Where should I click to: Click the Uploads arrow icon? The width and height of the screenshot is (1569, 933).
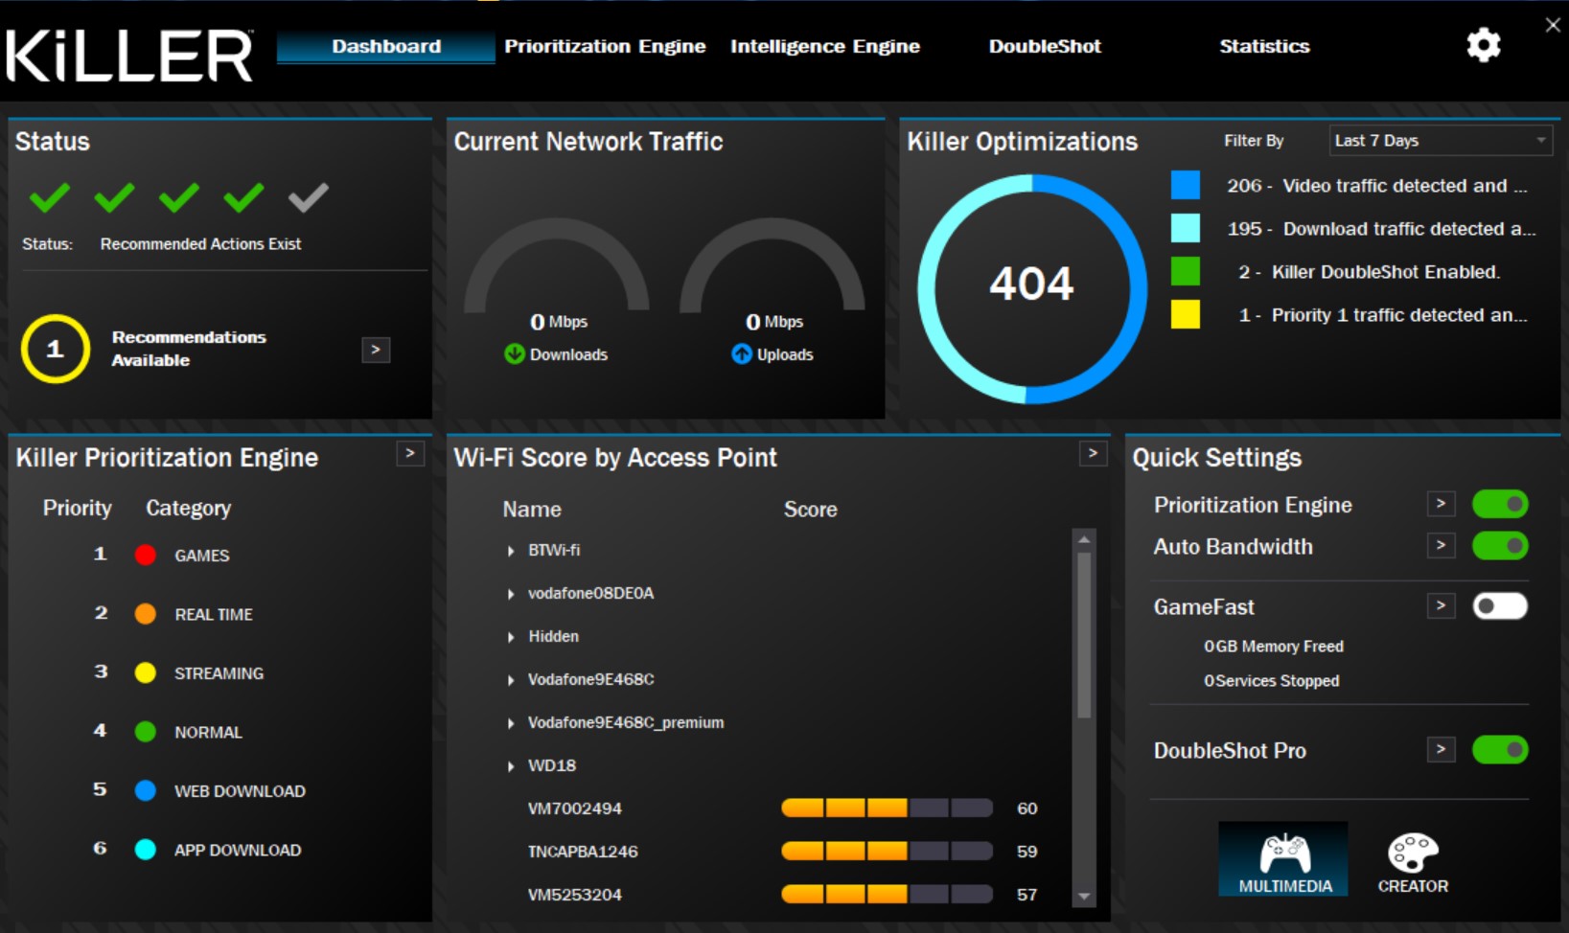coord(742,353)
